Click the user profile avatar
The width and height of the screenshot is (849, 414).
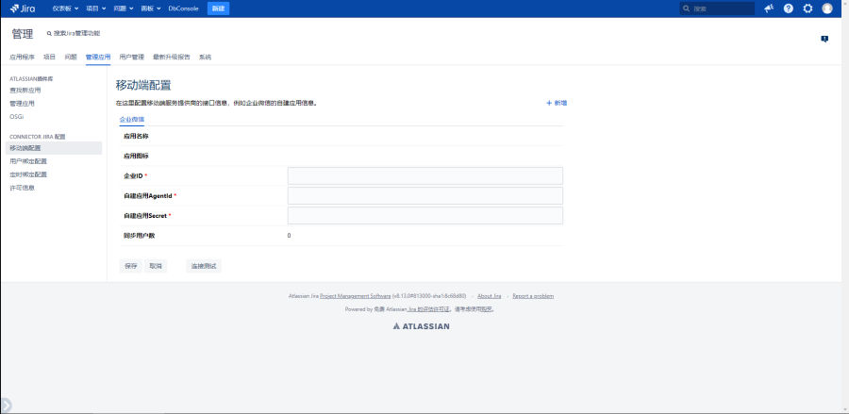827,8
